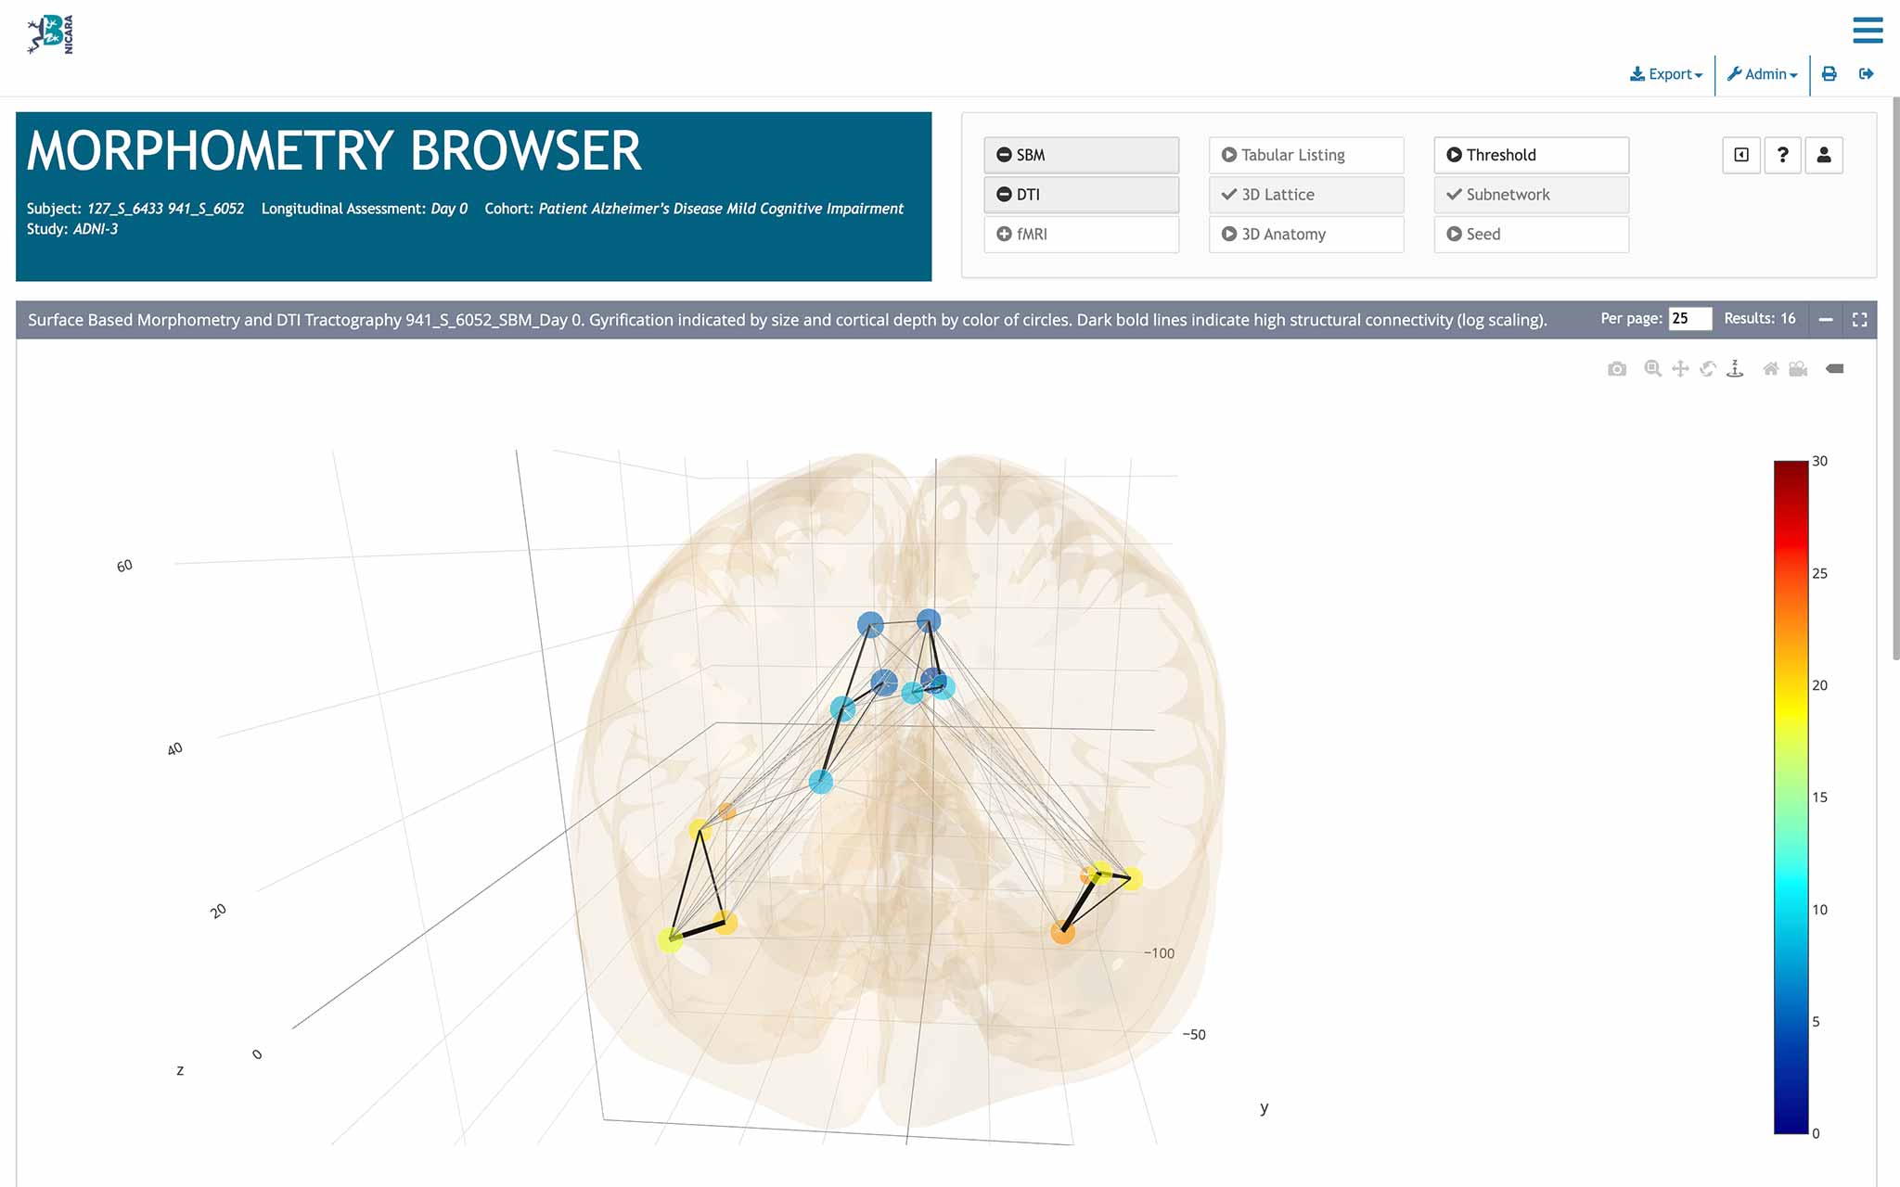Open the hamburger main menu
Viewport: 1900px width, 1187px height.
tap(1867, 30)
